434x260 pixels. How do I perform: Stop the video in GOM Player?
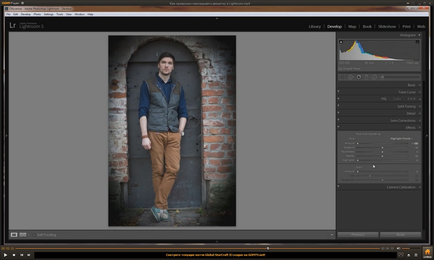point(14,255)
